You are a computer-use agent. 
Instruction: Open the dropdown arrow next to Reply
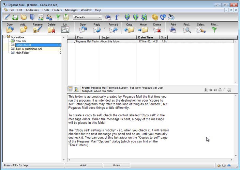105,29
